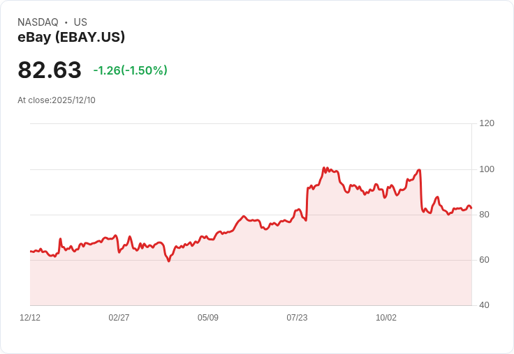Click the -1.26(-1.50%) price change
The height and width of the screenshot is (354, 514).
(x=131, y=70)
